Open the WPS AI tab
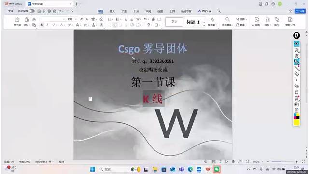This screenshot has width=309, height=174. click(205, 11)
